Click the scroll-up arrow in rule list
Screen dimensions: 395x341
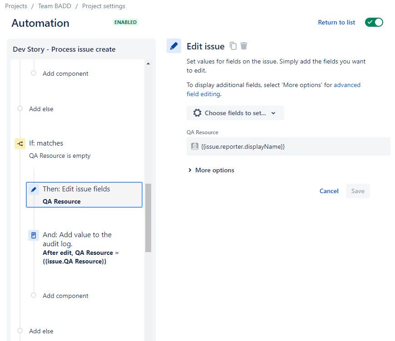148,63
